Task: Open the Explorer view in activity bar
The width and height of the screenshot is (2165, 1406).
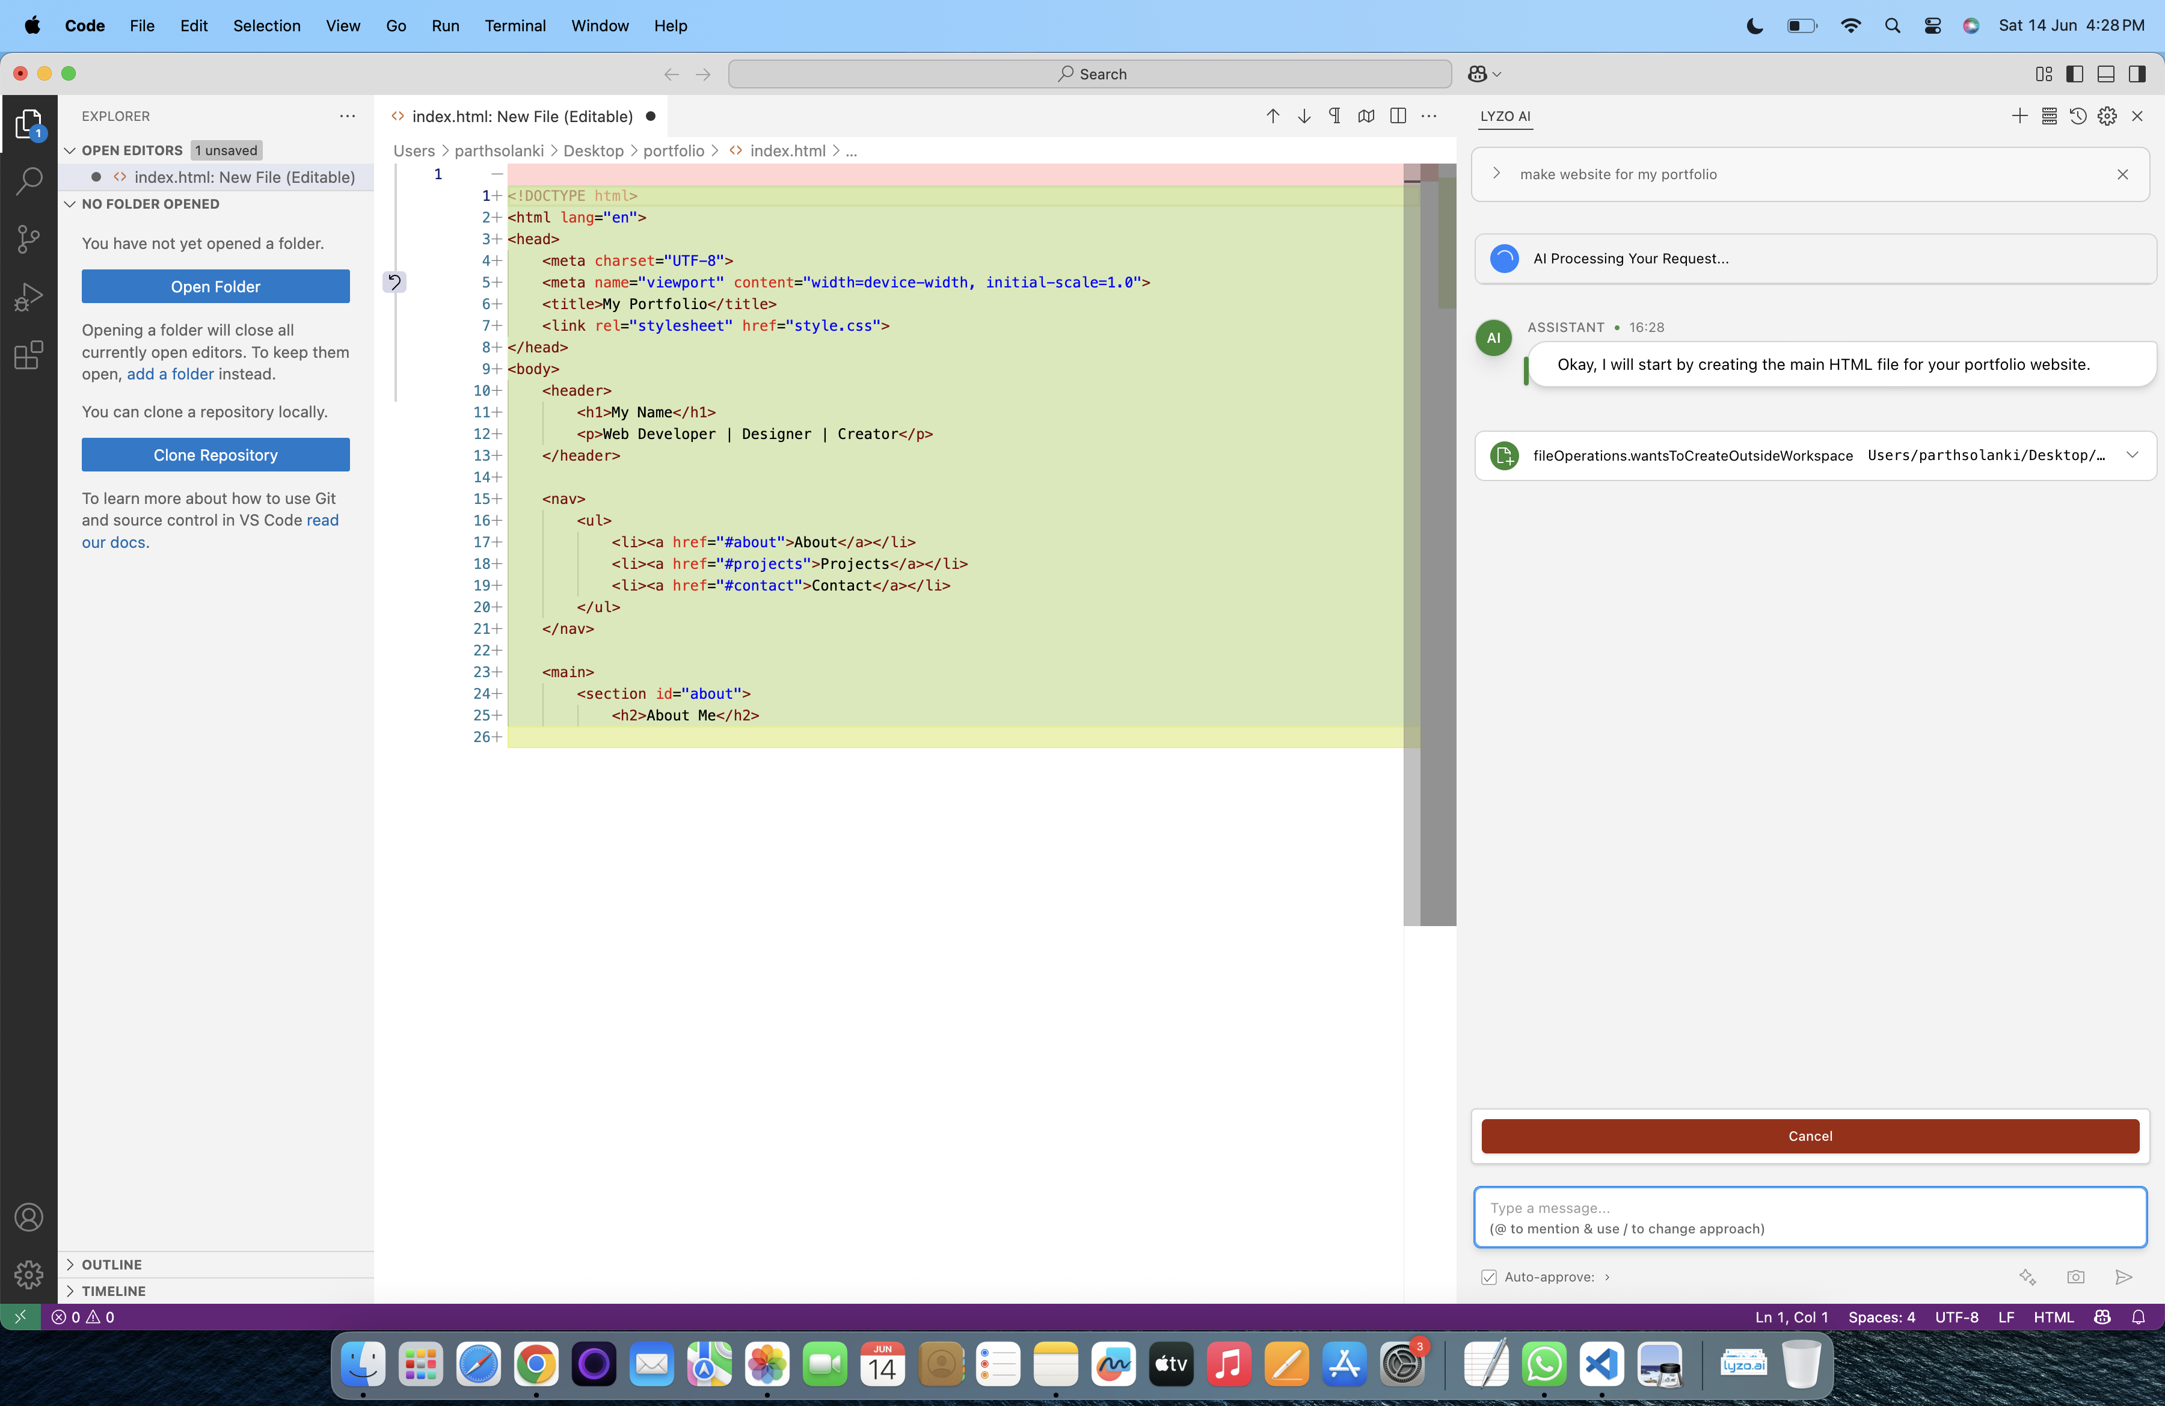Action: click(29, 124)
